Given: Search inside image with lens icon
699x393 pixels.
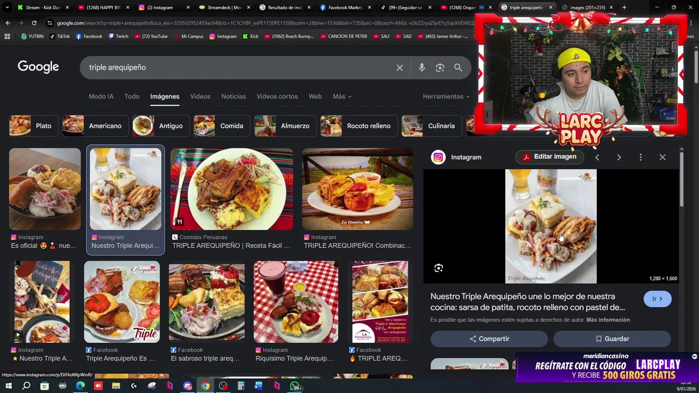Looking at the screenshot, I should point(439,268).
